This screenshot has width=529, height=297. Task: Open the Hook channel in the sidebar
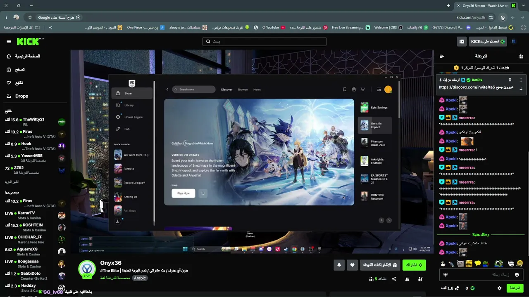(x=35, y=146)
